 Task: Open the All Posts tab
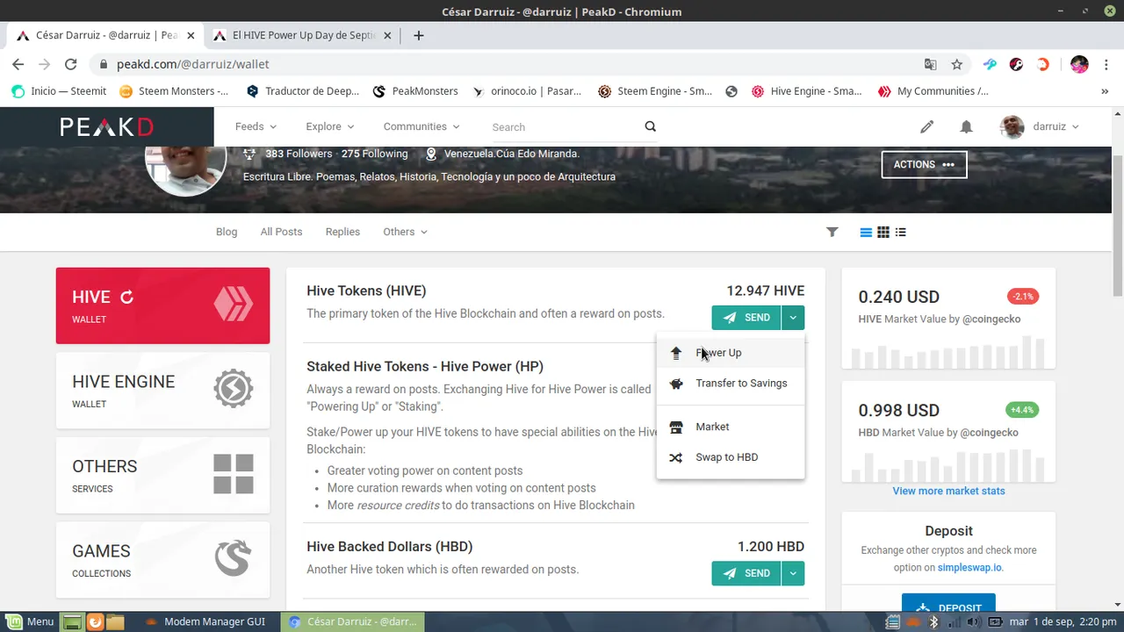pyautogui.click(x=281, y=232)
